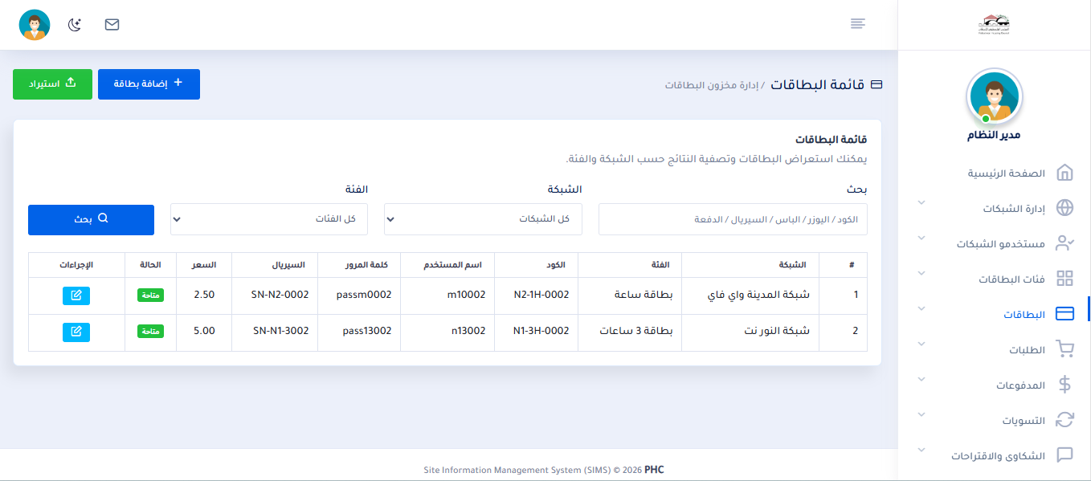
Task: Click the shopping cart icon for الطلبات
Action: [1064, 350]
